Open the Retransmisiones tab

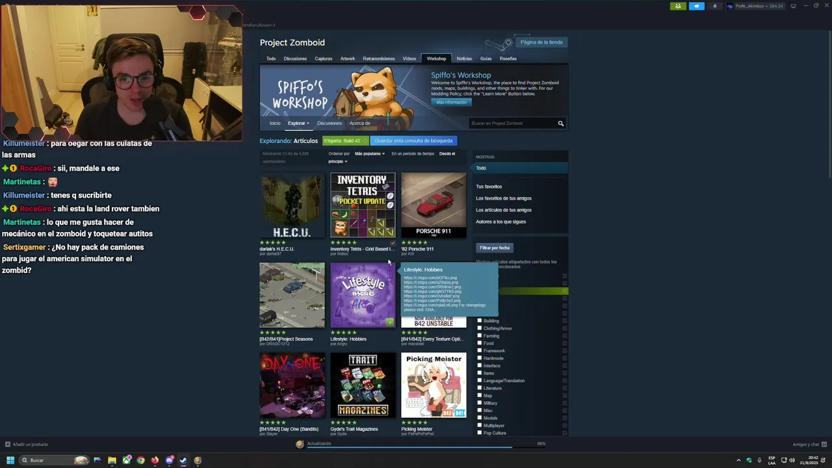pyautogui.click(x=379, y=58)
